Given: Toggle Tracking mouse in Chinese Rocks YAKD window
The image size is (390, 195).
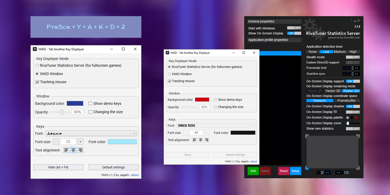Looking at the screenshot, I should [181, 81].
